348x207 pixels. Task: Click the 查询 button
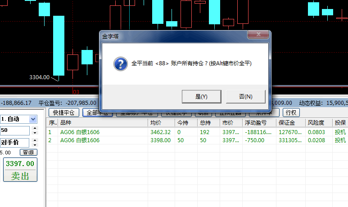pyautogui.click(x=28, y=153)
